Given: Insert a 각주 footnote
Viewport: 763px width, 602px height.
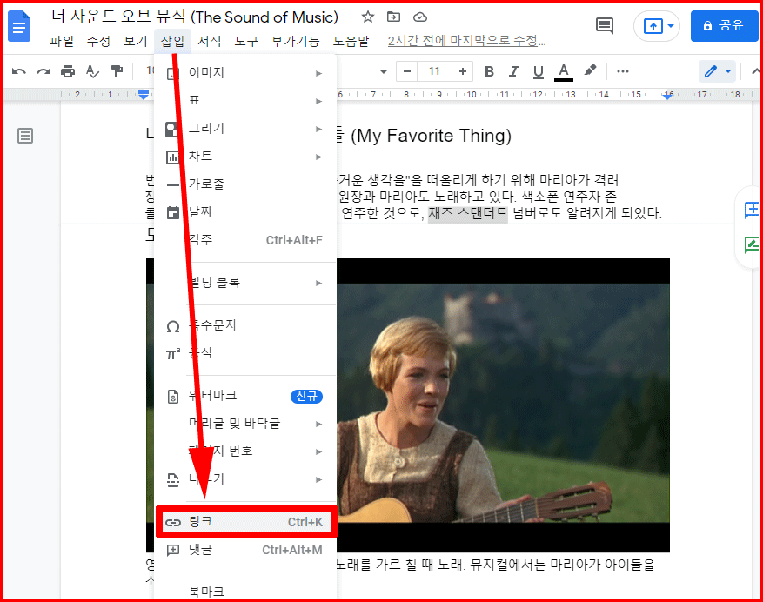Looking at the screenshot, I should click(245, 240).
